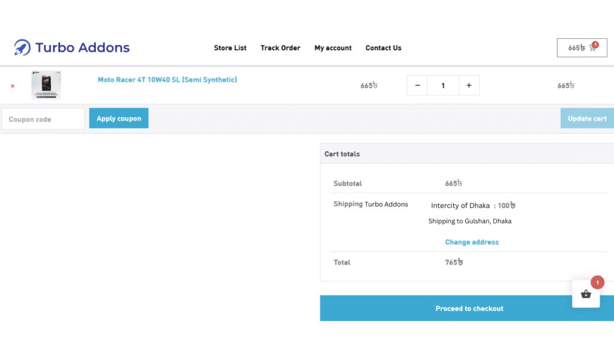Click Moto Racer product thumbnail
Image resolution: width=614 pixels, height=345 pixels.
click(46, 85)
